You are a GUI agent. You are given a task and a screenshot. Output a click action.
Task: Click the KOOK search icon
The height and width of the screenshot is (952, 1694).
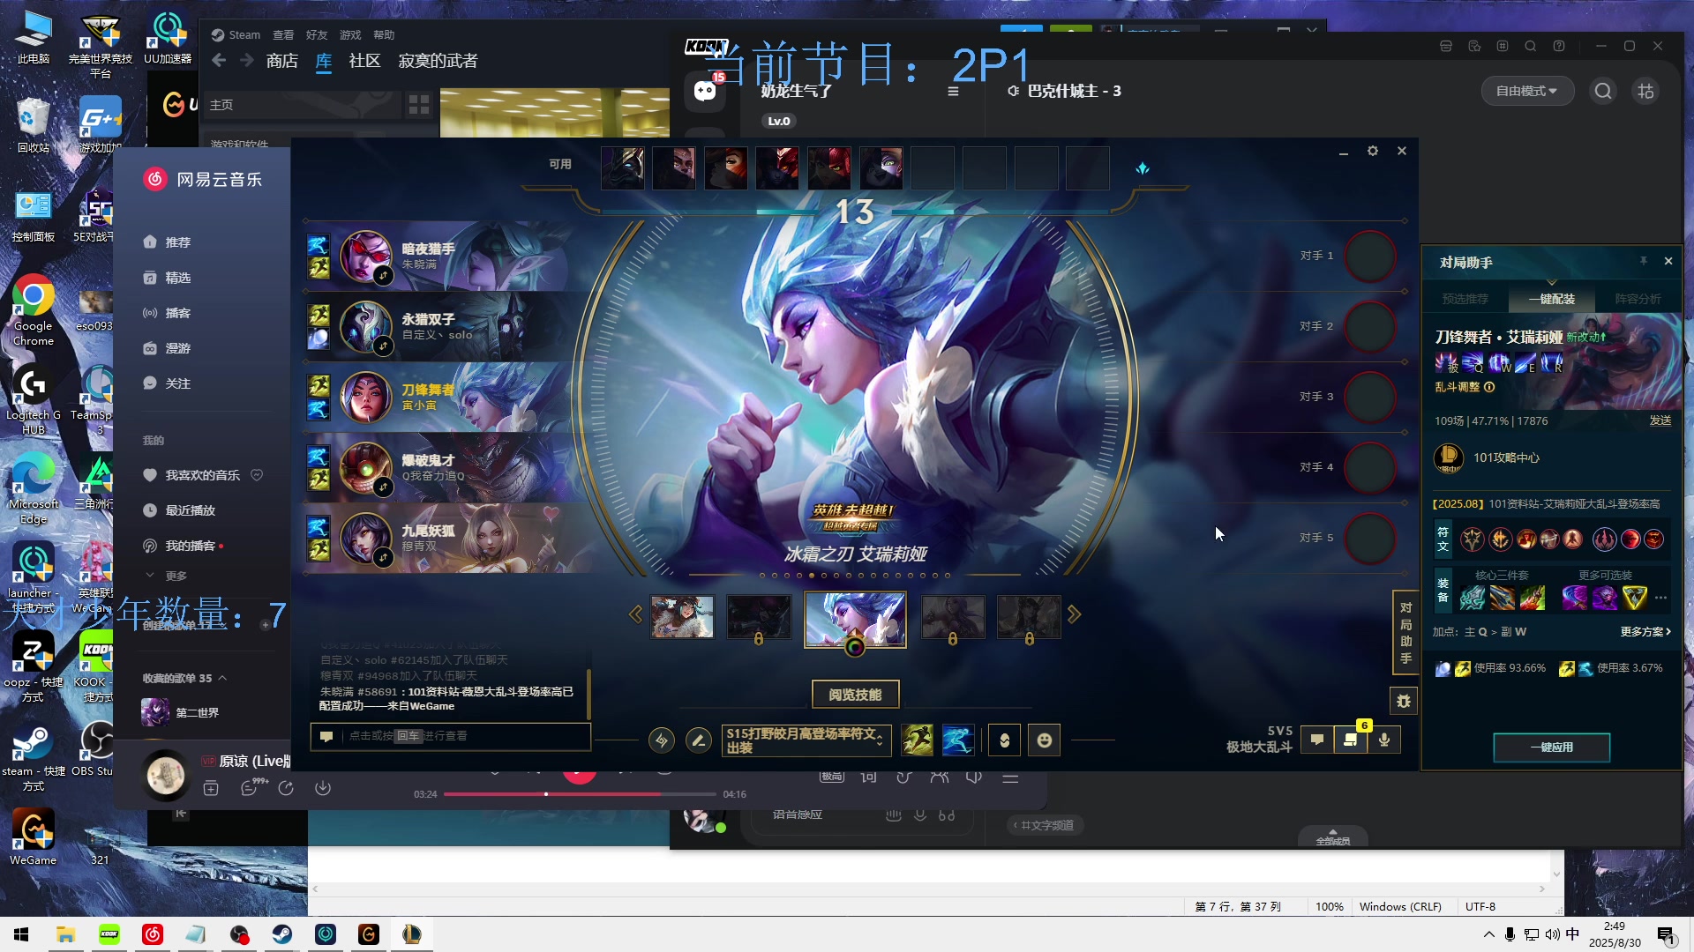pos(1603,91)
